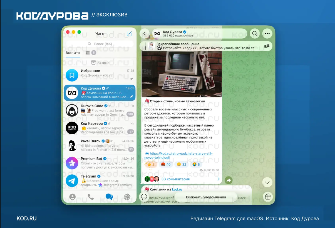Open the kod.ru link in Компании post
This screenshot has width=335, height=228.
coord(177,189)
